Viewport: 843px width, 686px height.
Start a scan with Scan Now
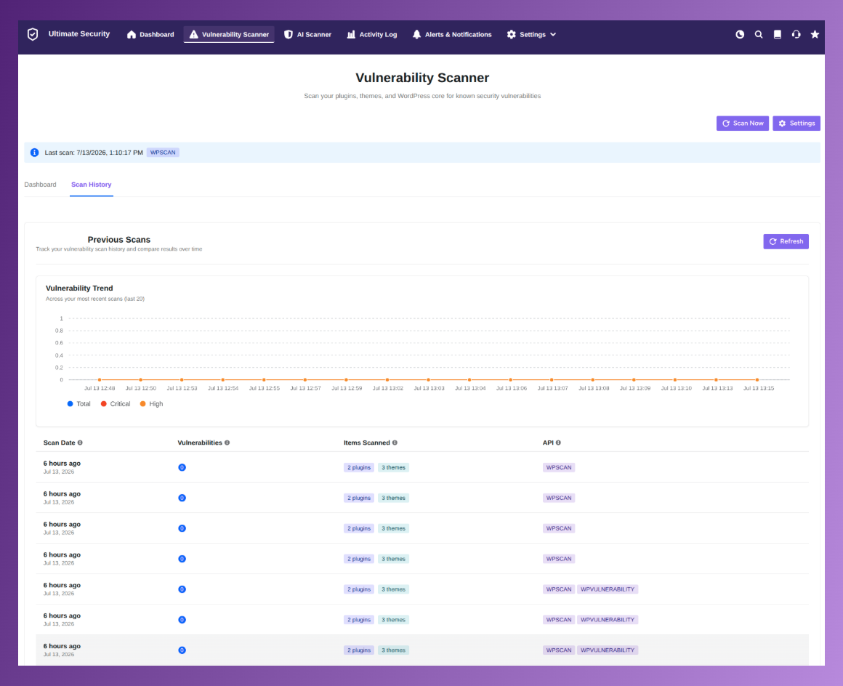[x=743, y=123]
